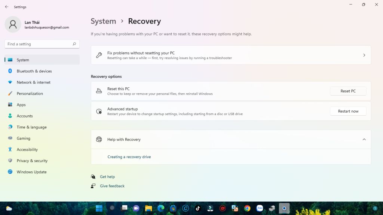Image resolution: width=383 pixels, height=215 pixels.
Task: Expand the Fix problems row chevron
Action: click(364, 55)
